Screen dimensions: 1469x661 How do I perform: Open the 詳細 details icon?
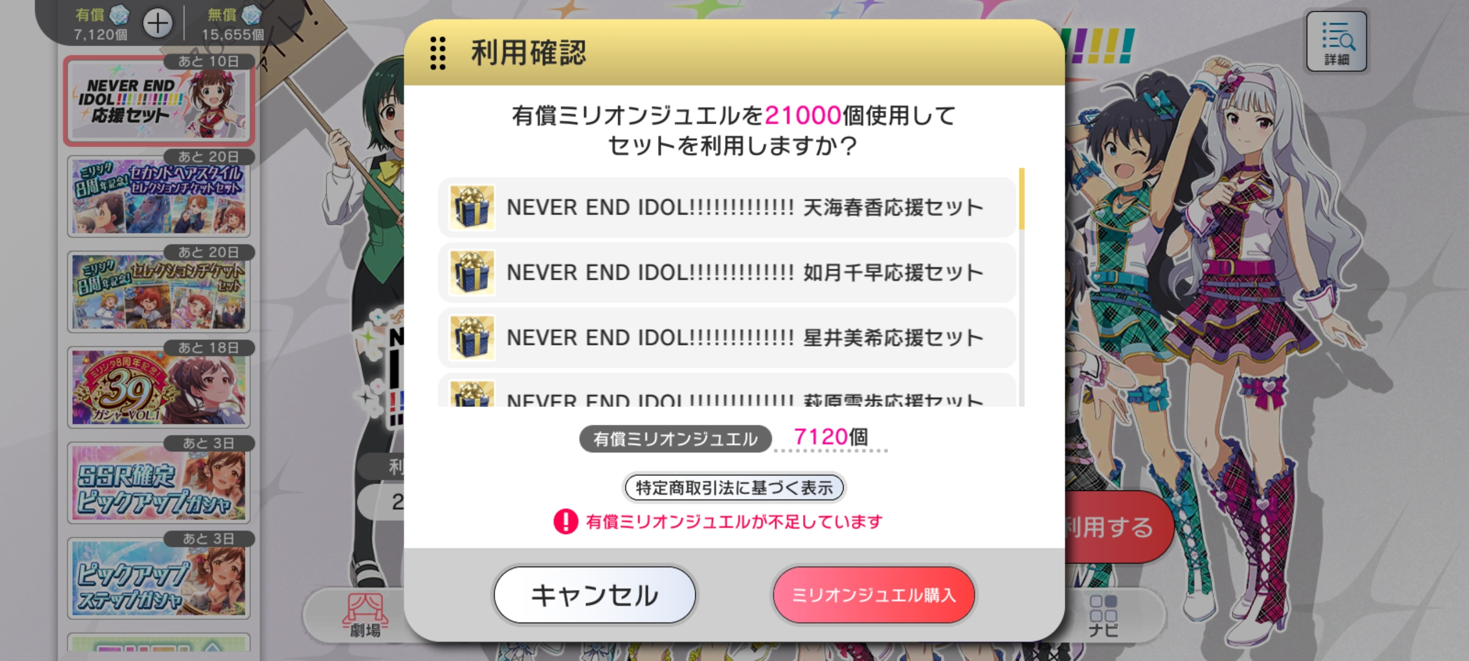[x=1337, y=42]
